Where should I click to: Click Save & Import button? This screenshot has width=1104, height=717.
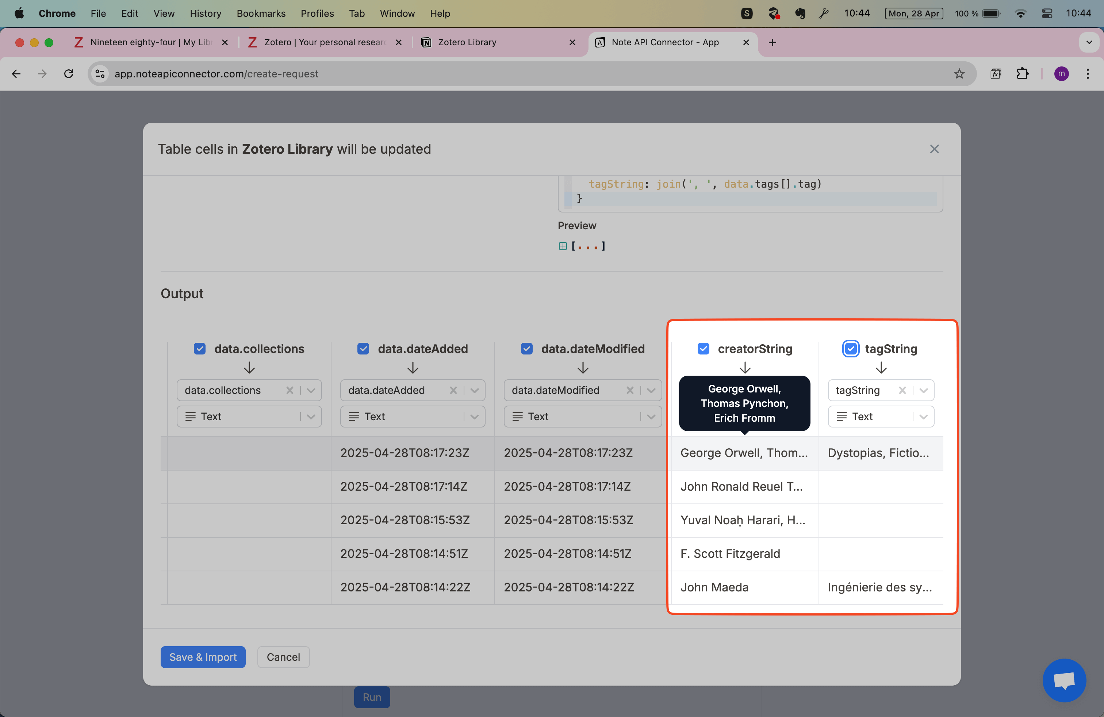click(x=203, y=657)
